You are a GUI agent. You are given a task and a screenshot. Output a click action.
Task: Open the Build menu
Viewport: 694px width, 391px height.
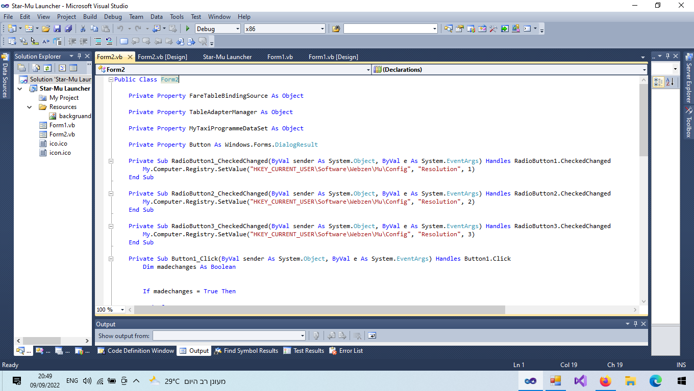click(x=90, y=17)
